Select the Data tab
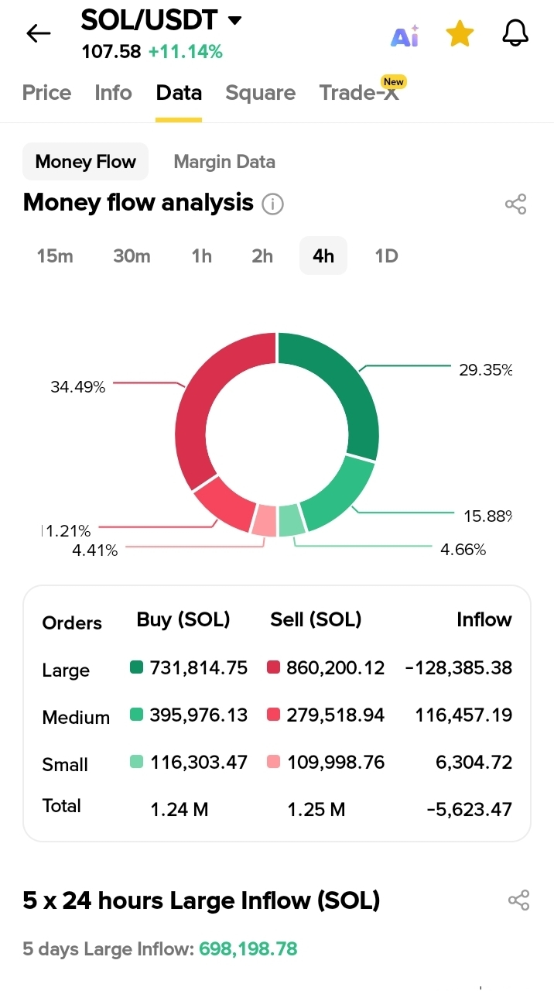 [179, 93]
